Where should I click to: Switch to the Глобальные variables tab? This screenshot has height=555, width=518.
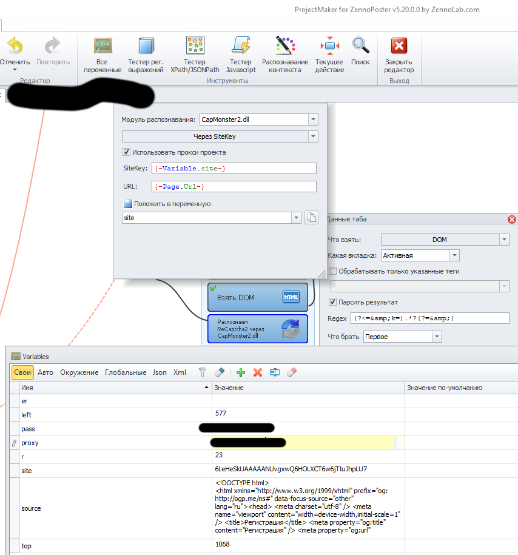(x=125, y=372)
